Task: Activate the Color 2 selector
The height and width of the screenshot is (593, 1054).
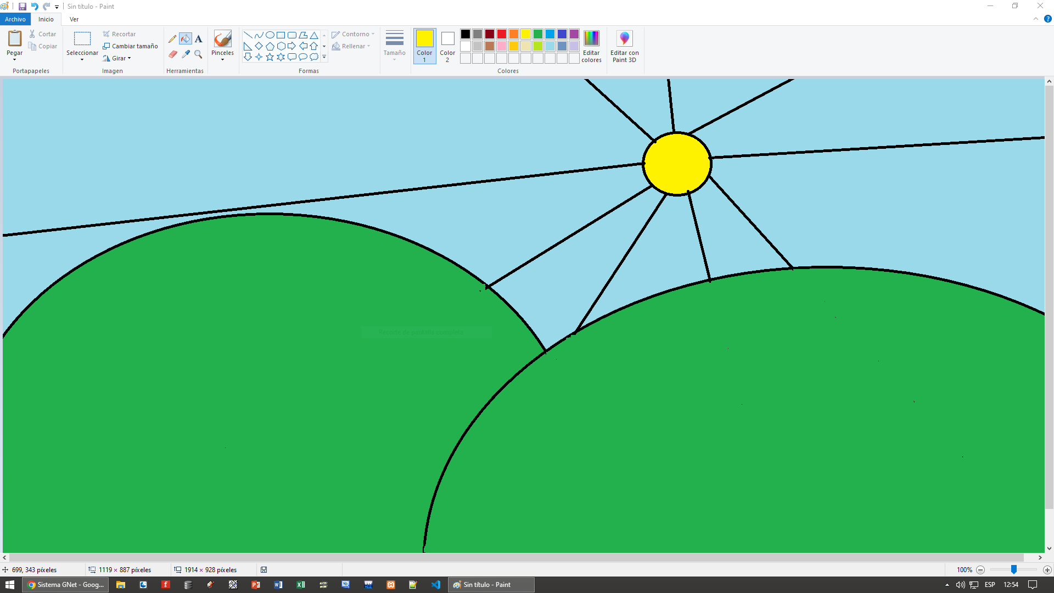Action: [x=447, y=46]
